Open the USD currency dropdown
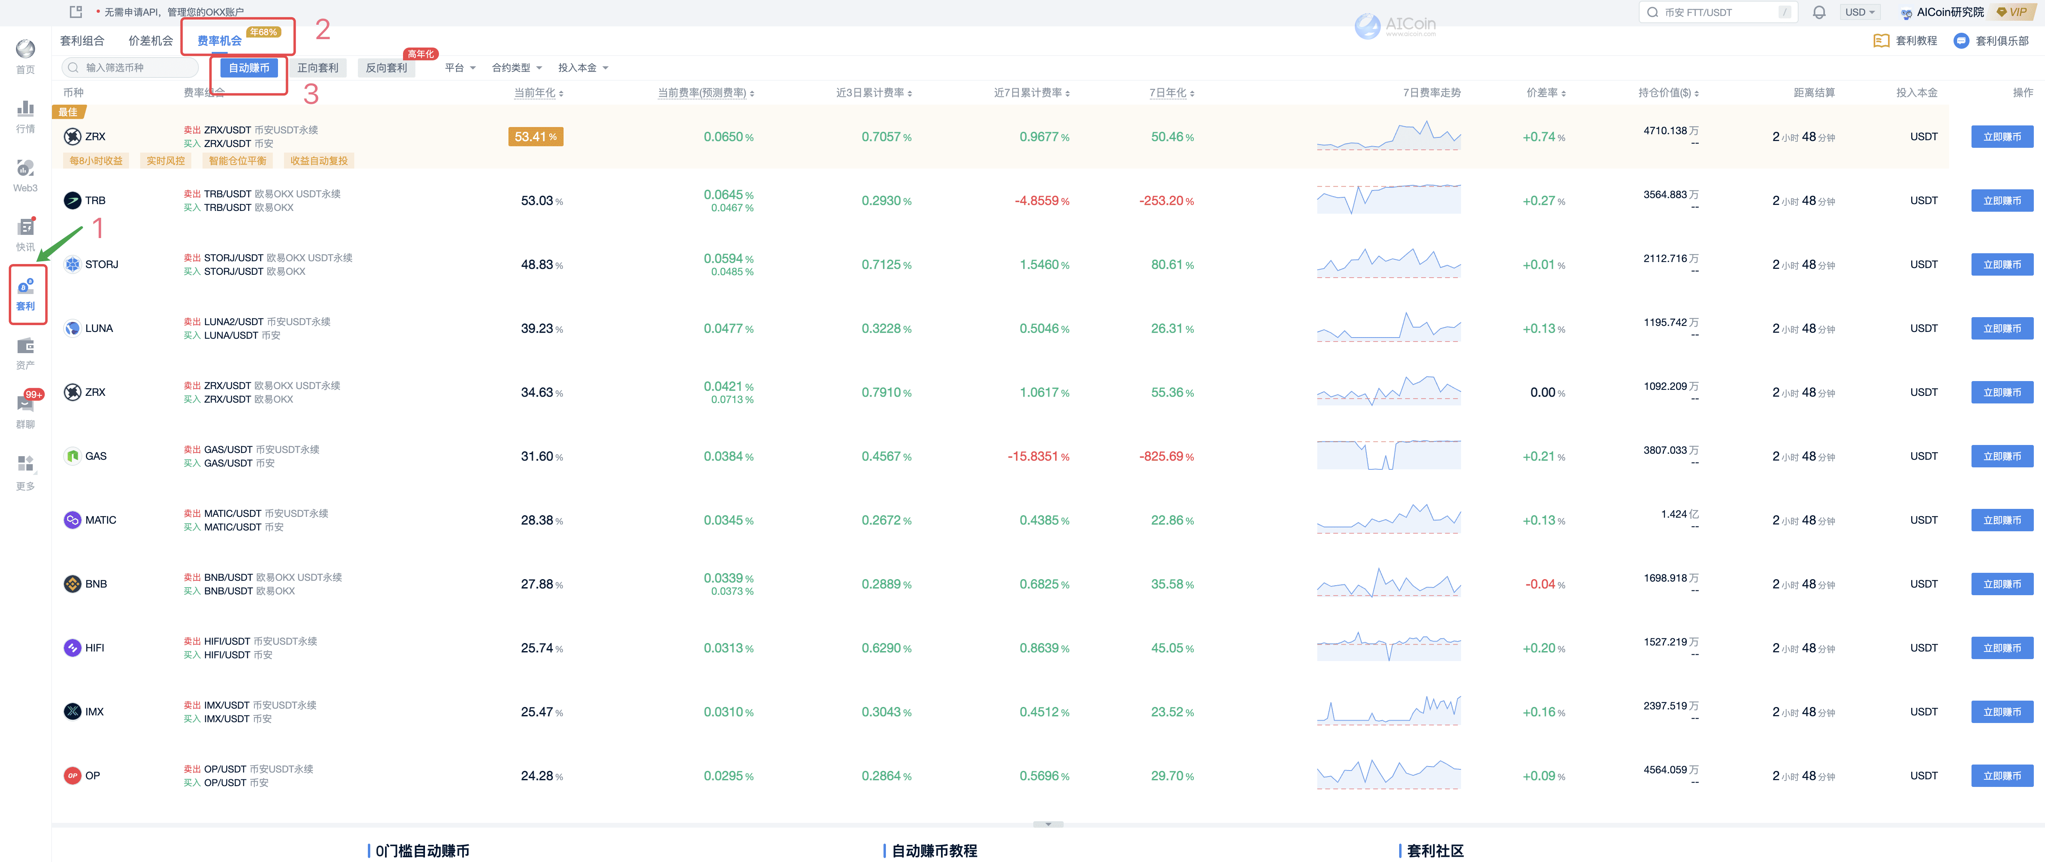Viewport: 2045px width, 862px height. click(x=1859, y=12)
